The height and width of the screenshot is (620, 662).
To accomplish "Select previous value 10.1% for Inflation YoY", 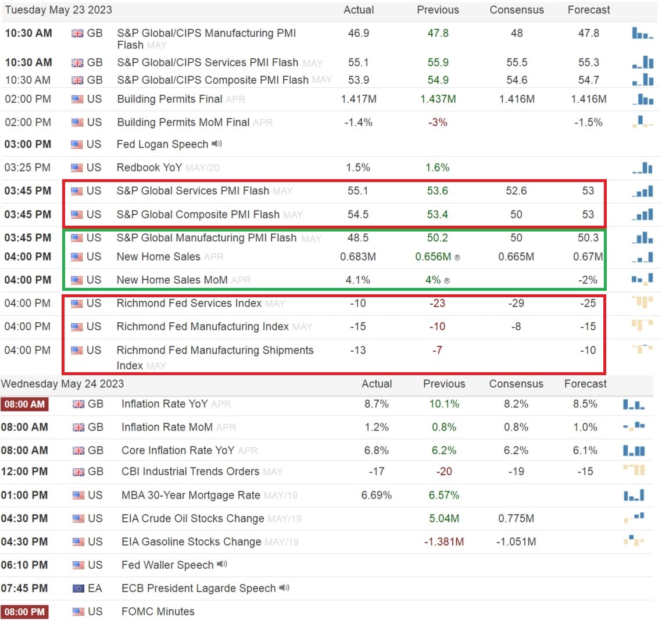I will coord(444,404).
